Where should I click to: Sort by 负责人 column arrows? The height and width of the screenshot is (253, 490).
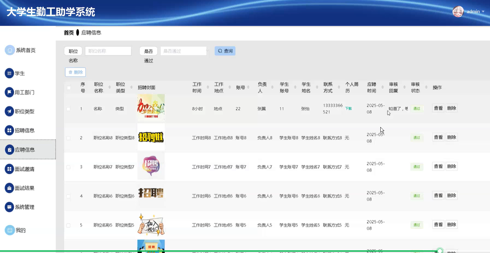point(272,87)
